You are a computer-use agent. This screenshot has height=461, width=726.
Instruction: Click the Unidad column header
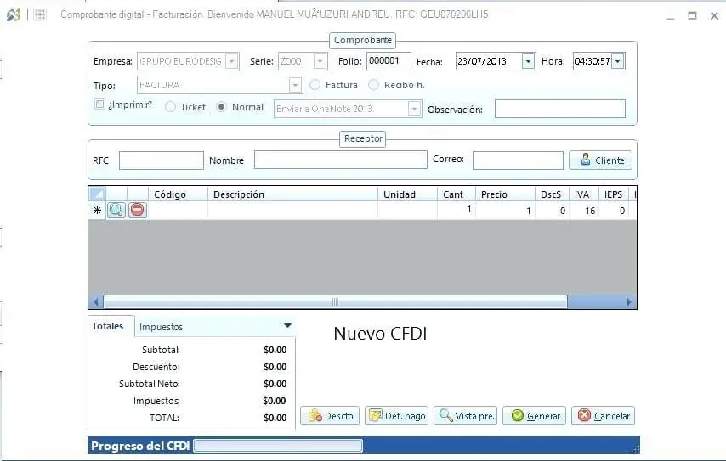[x=407, y=194]
